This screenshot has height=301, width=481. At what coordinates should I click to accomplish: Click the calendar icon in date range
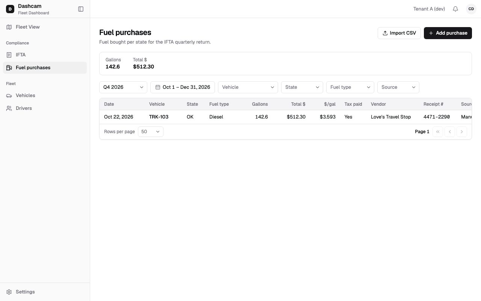[x=158, y=87]
